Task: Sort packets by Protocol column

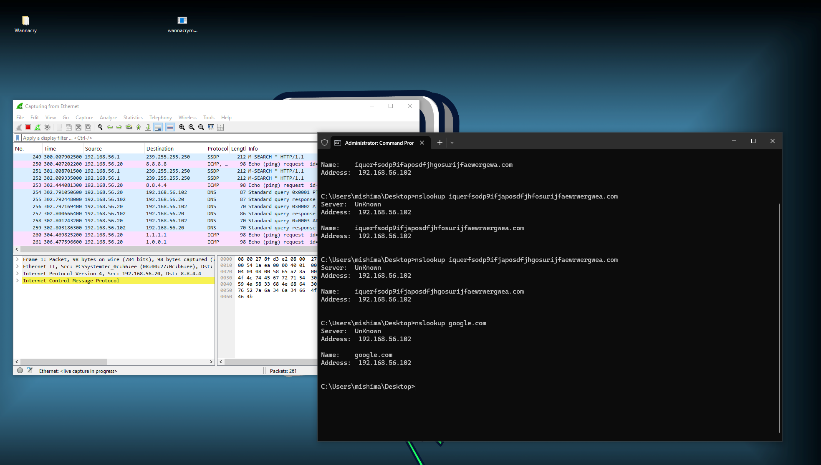Action: click(x=218, y=148)
